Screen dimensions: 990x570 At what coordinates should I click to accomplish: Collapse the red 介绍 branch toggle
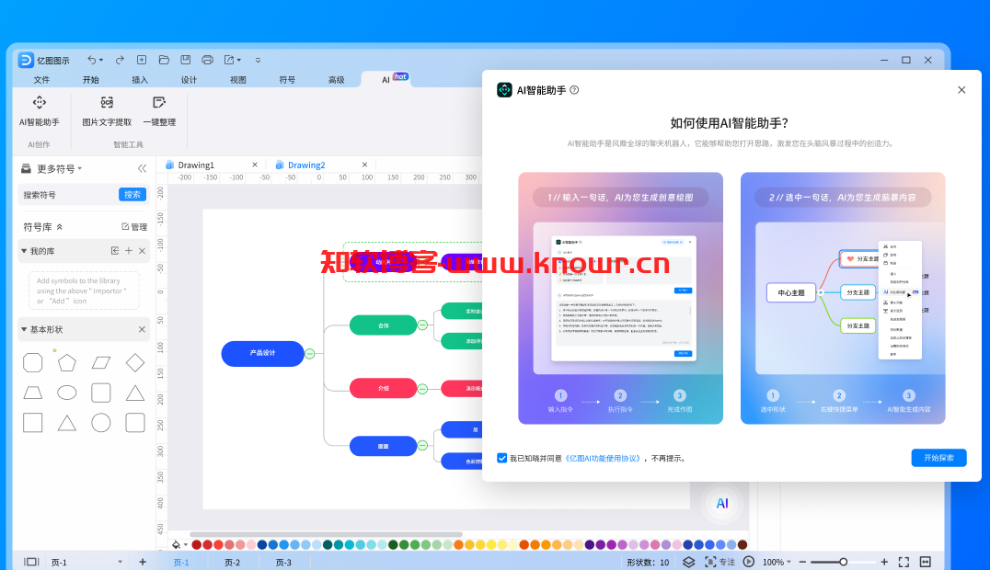tap(422, 389)
